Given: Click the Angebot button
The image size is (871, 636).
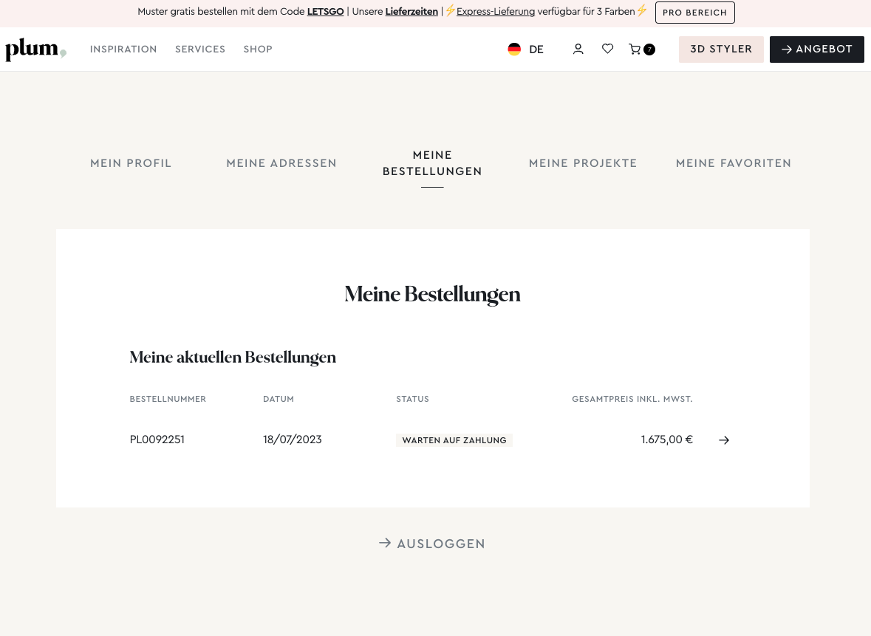Looking at the screenshot, I should (x=816, y=49).
